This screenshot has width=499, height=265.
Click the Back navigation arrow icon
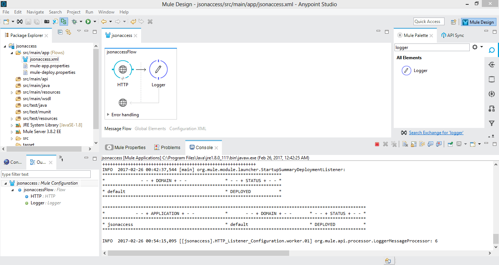click(x=104, y=22)
